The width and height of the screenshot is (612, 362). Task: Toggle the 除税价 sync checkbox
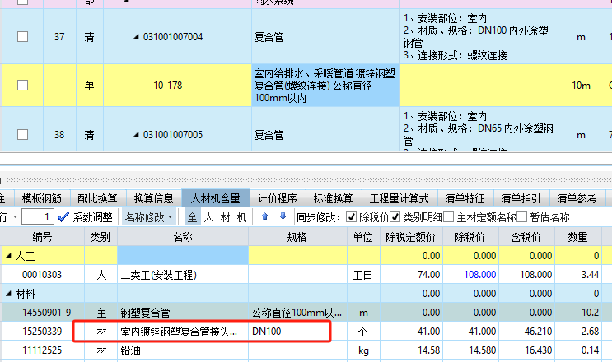click(x=351, y=217)
